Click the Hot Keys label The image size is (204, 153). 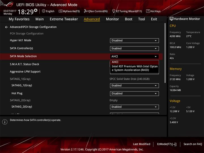coord(155,11)
